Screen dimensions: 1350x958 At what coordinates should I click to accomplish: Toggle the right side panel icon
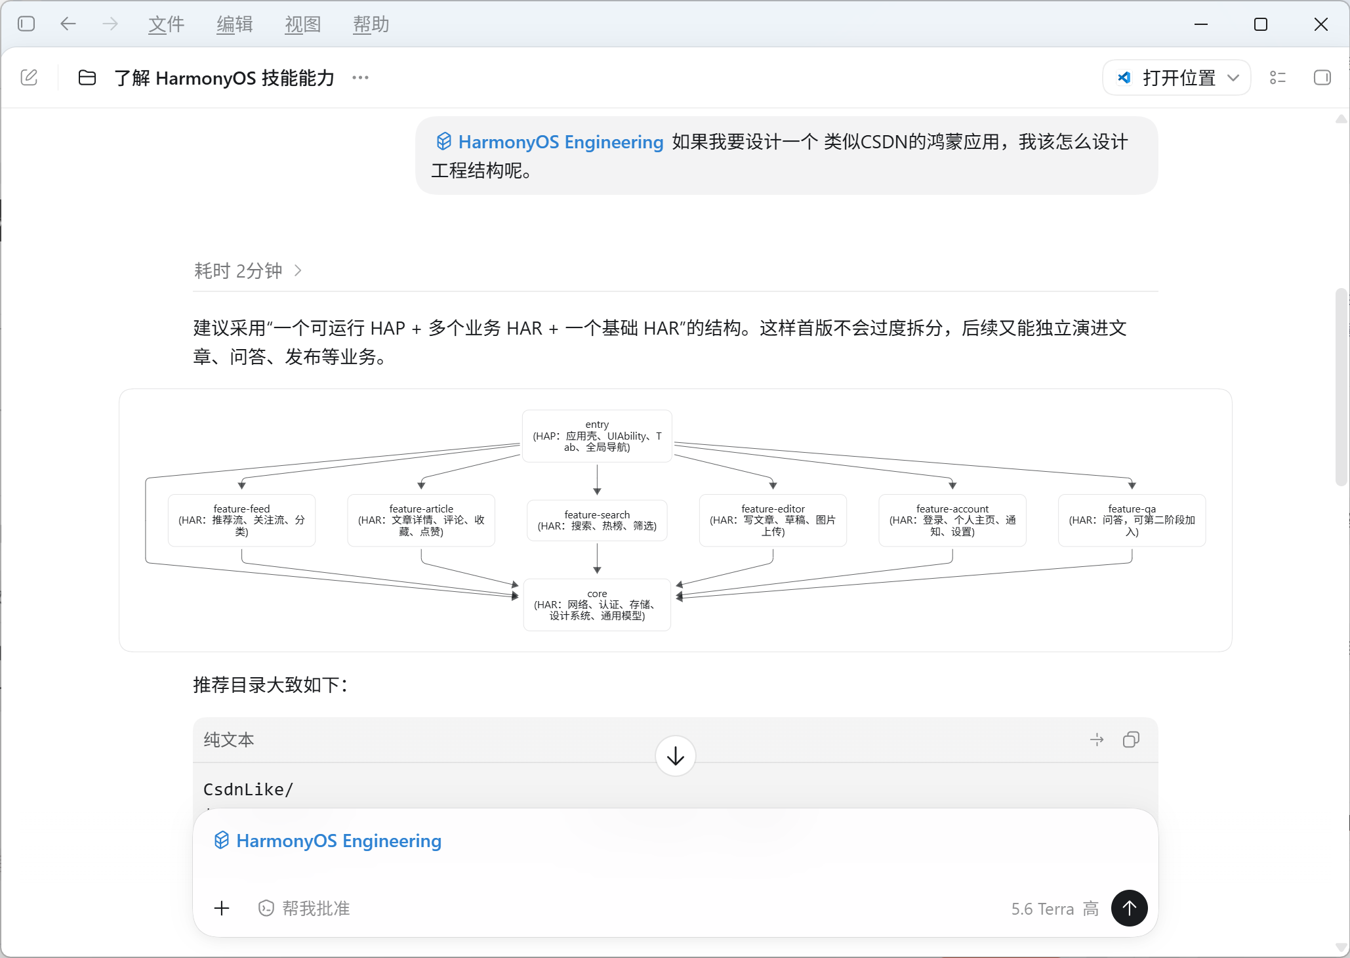(x=1322, y=77)
